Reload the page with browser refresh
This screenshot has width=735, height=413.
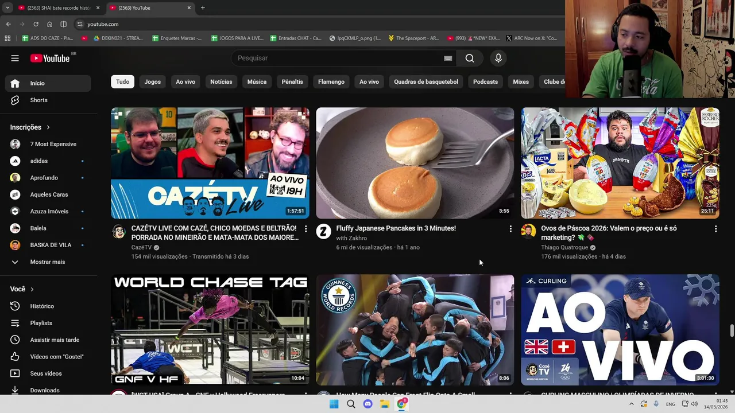click(36, 24)
